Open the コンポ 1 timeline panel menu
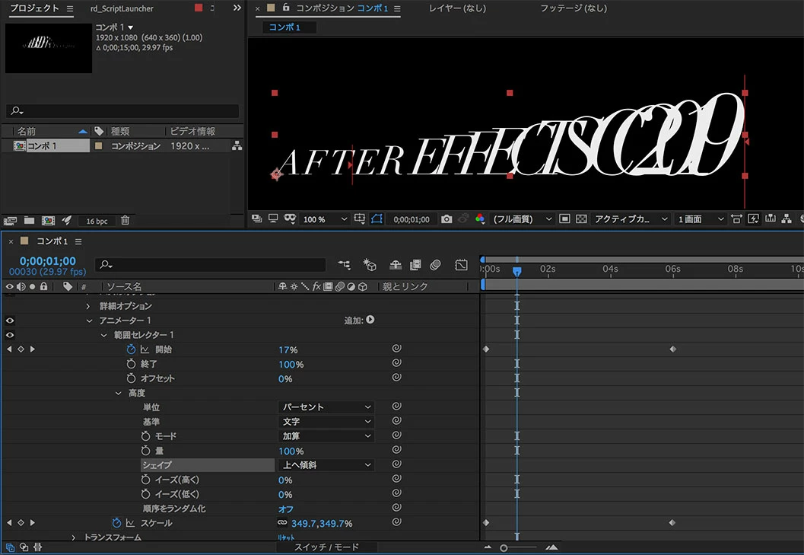This screenshot has width=804, height=555. tap(78, 241)
